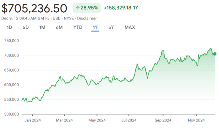Click the May 2024 axis label

(x=97, y=120)
